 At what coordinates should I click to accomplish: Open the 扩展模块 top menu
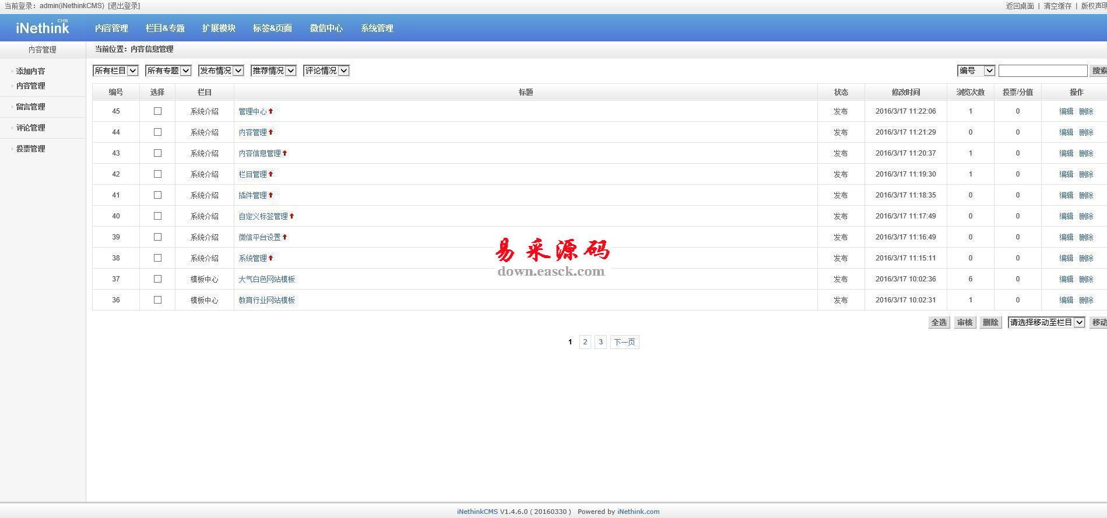(x=219, y=28)
